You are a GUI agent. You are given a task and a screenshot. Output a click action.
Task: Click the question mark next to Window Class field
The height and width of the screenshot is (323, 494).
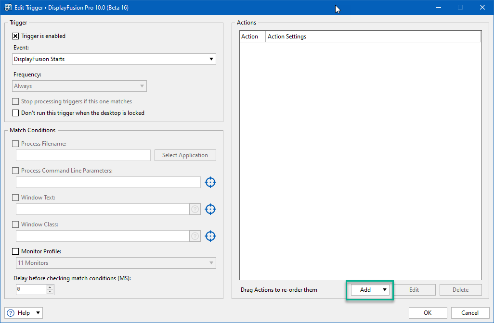[195, 236]
